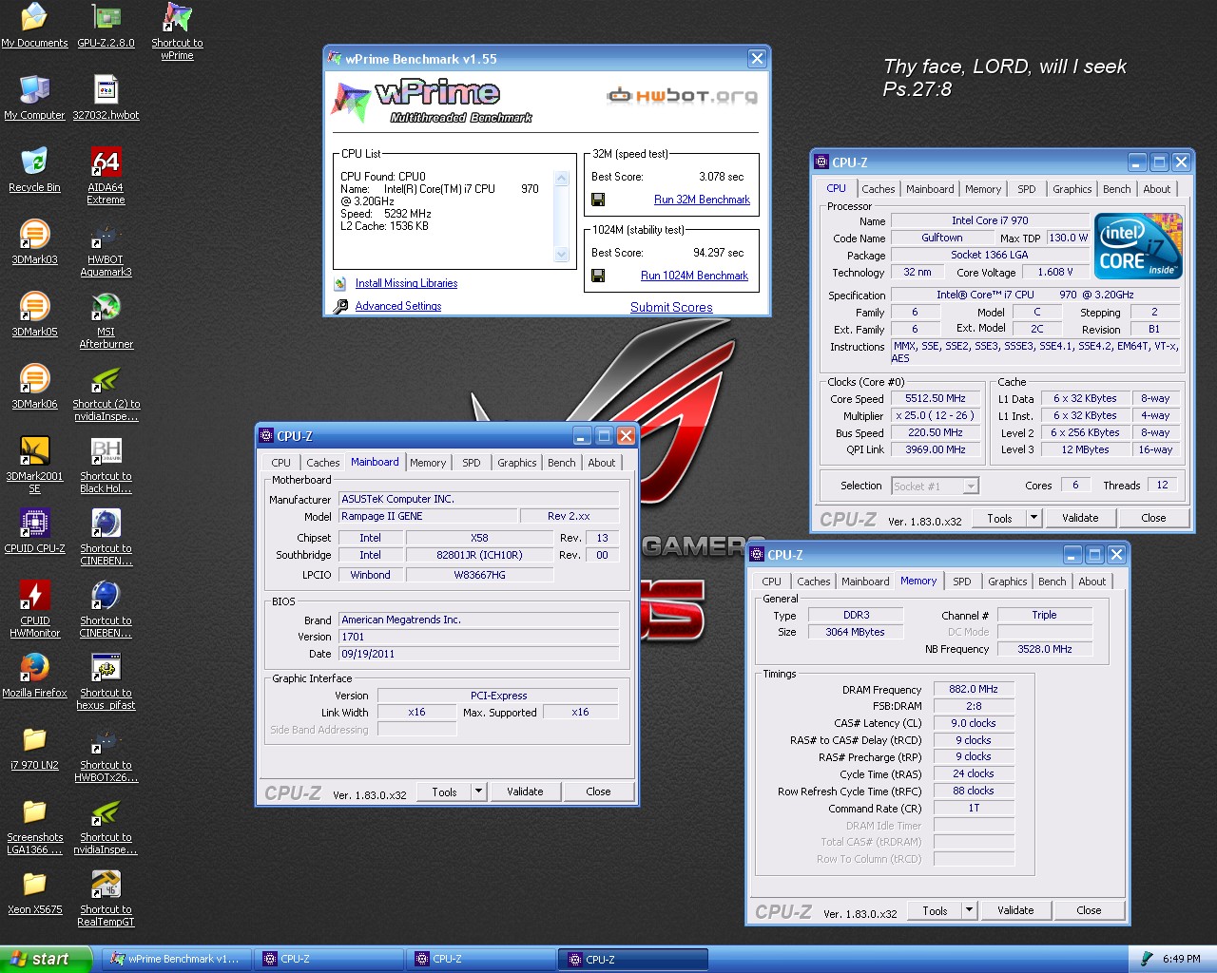The image size is (1217, 973).
Task: Click Submit Scores link in wPrime
Action: click(x=671, y=307)
